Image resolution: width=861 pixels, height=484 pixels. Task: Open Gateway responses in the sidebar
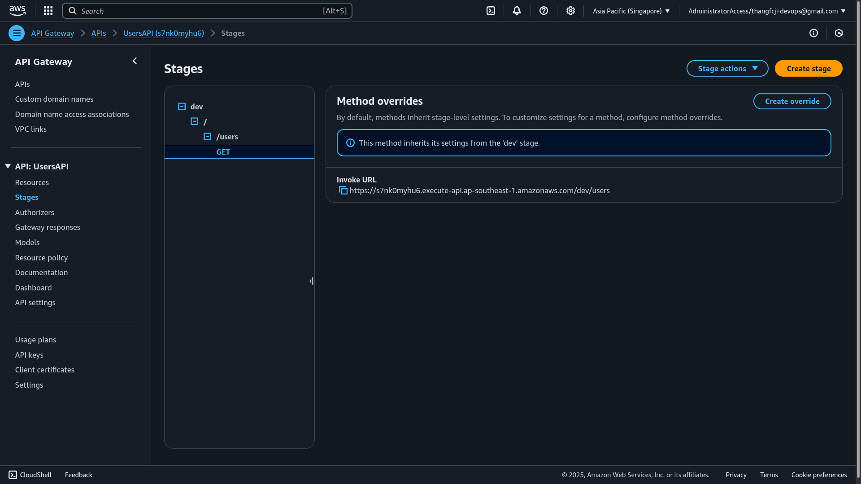(x=48, y=227)
